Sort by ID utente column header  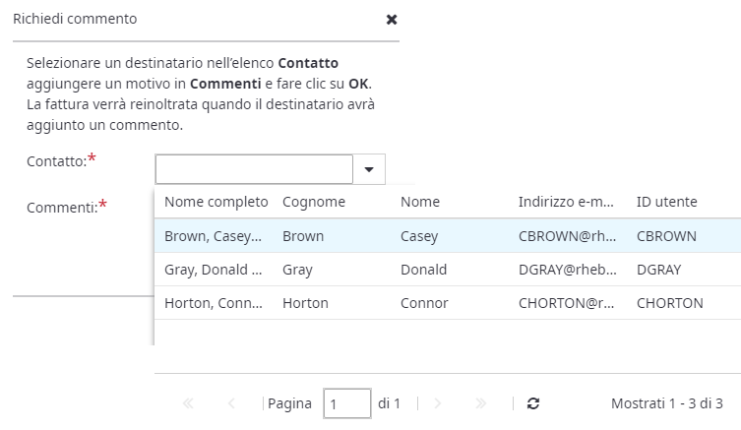tap(667, 202)
